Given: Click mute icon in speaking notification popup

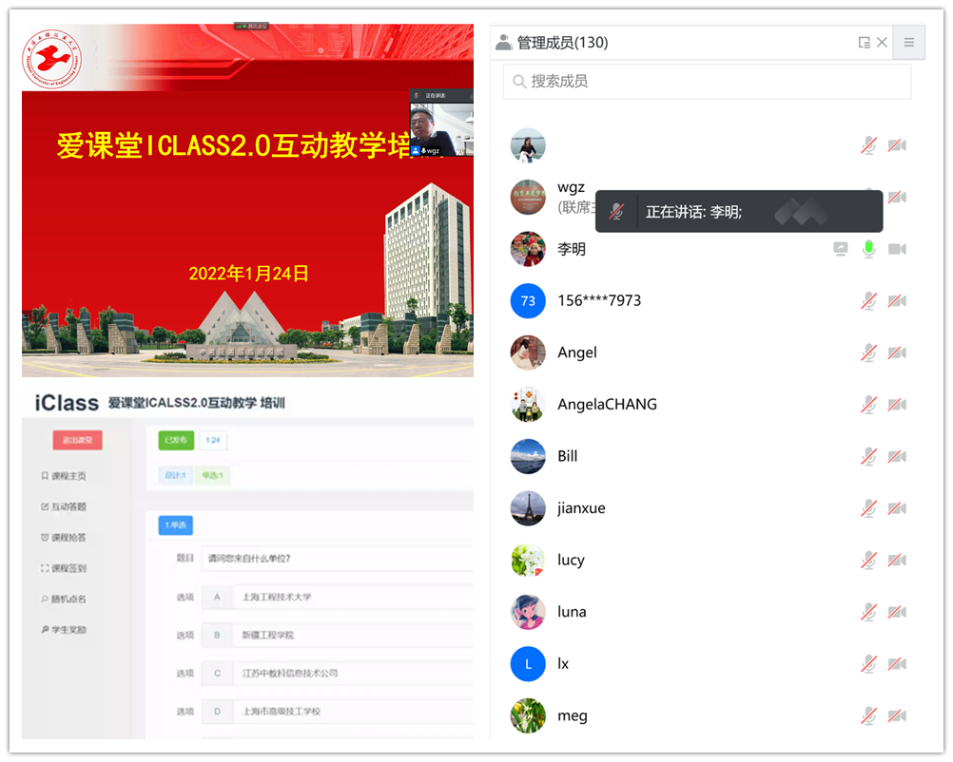Looking at the screenshot, I should (616, 211).
